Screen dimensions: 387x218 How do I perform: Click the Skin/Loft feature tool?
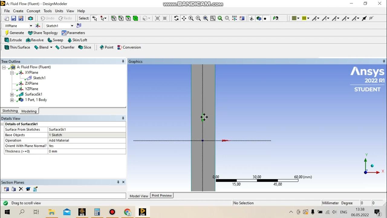pos(77,40)
